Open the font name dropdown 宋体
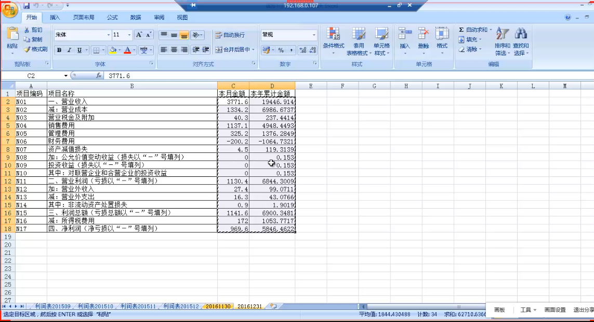594x322 pixels. (108, 35)
